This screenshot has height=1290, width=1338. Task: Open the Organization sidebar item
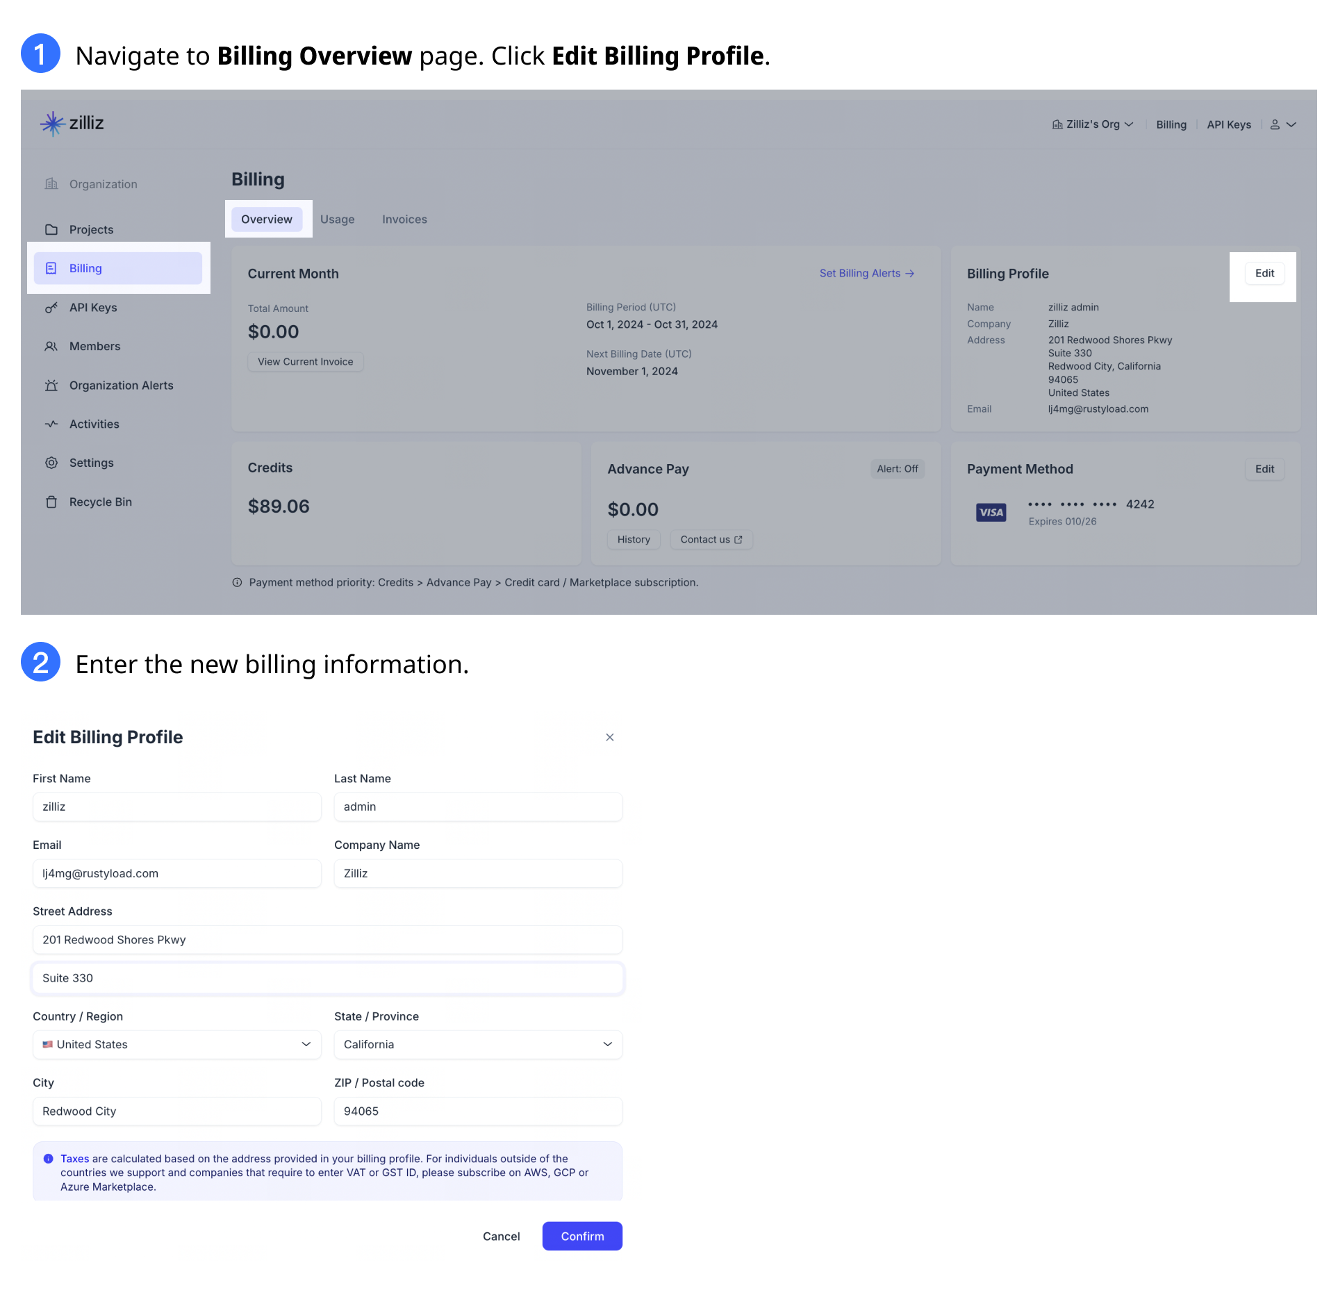pyautogui.click(x=102, y=183)
